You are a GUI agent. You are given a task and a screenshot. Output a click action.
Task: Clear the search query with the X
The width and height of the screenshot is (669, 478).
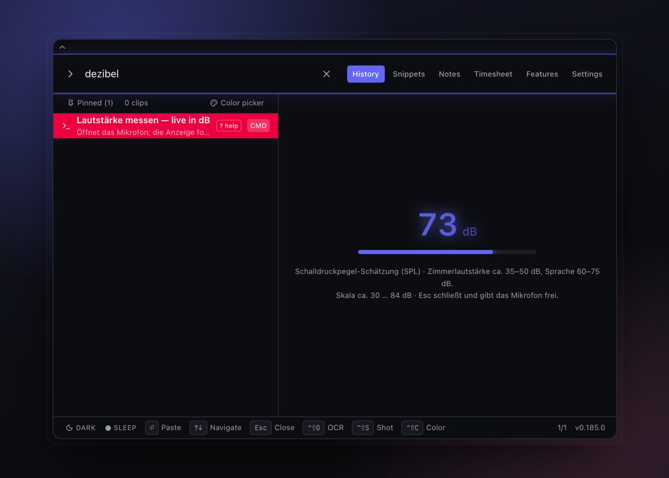coord(326,74)
